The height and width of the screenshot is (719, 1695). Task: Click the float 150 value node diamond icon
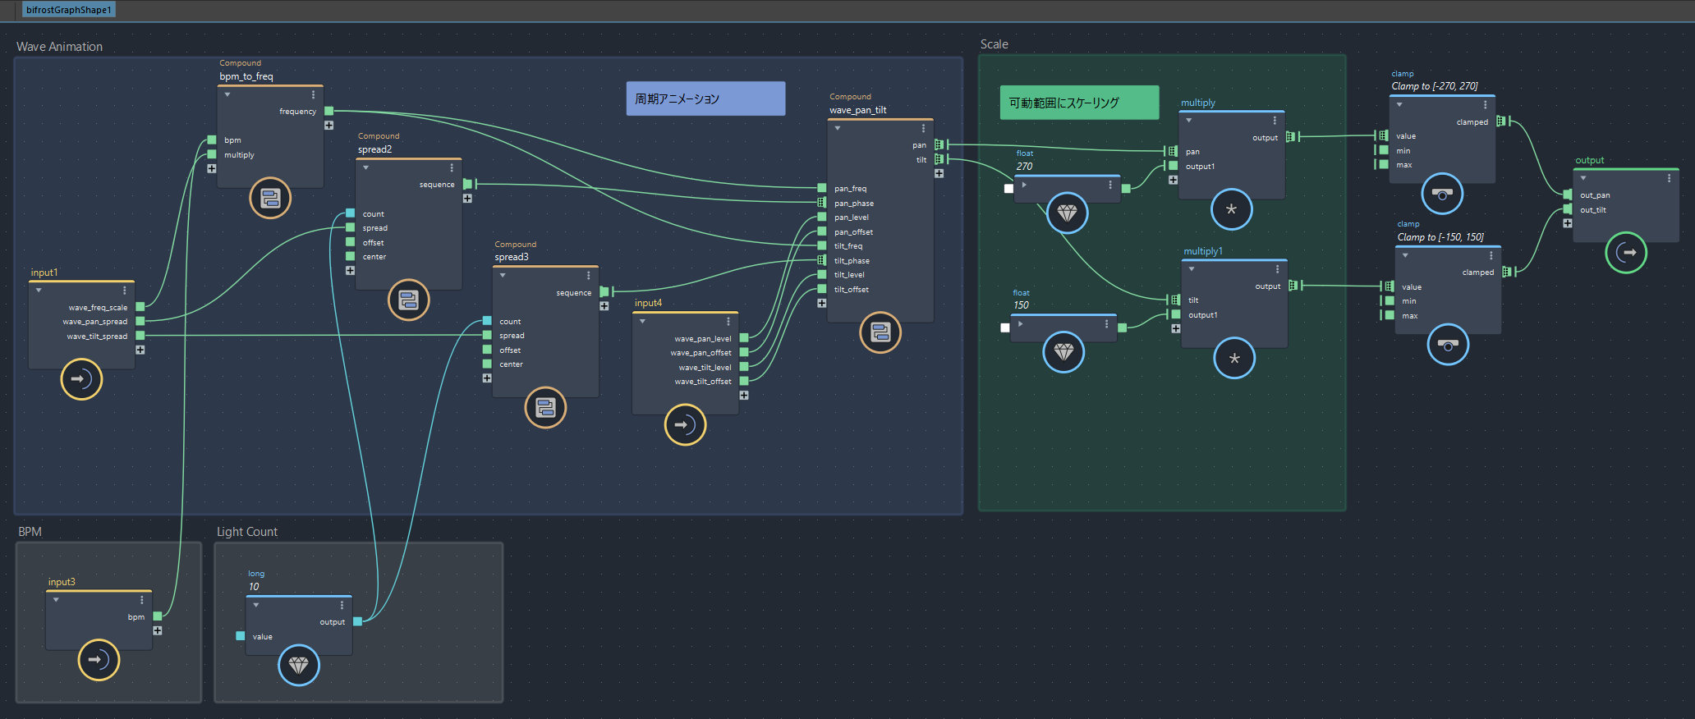[x=1063, y=353]
